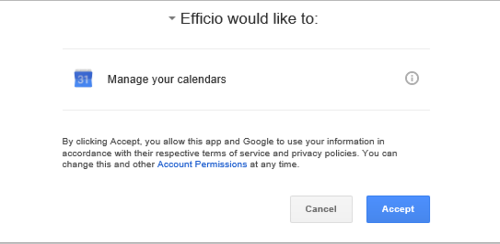Click the Accept button

coord(398,209)
